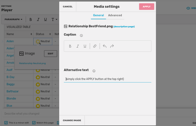Click the link icon in caption toolbar
Screen dimensions: 196x126
95,46
